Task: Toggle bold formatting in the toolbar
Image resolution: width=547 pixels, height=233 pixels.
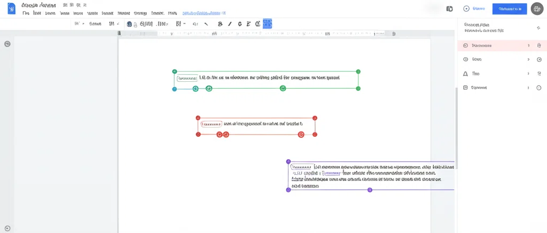Action: 220,24
